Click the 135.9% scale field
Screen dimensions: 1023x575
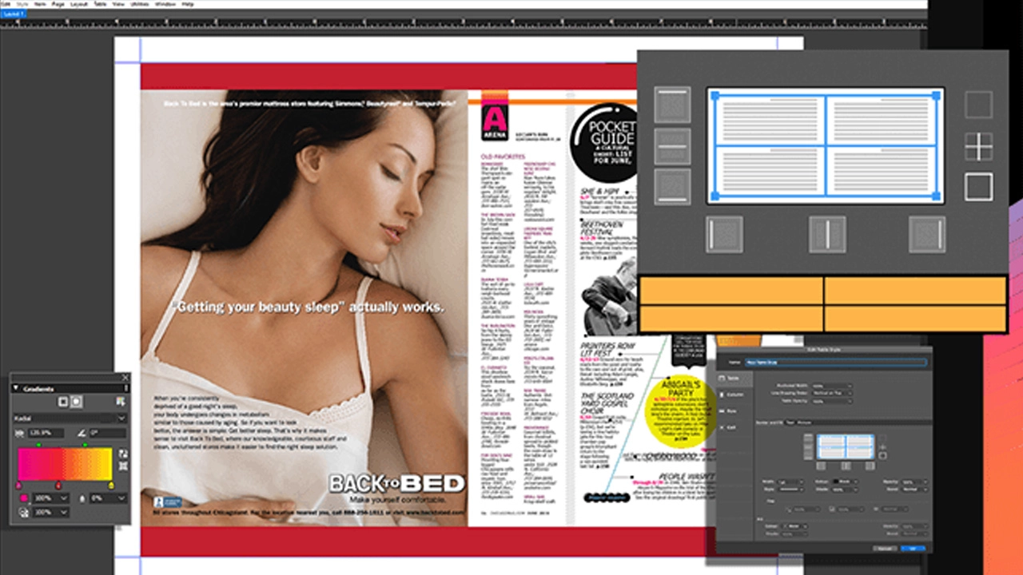[x=46, y=433]
